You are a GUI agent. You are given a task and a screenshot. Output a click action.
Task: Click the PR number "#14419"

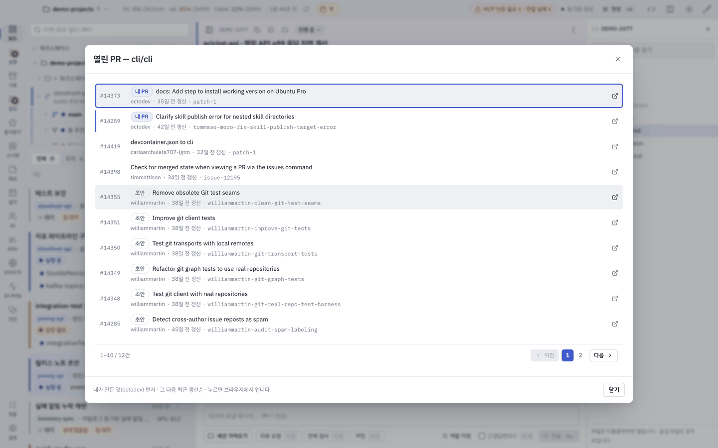click(x=110, y=147)
